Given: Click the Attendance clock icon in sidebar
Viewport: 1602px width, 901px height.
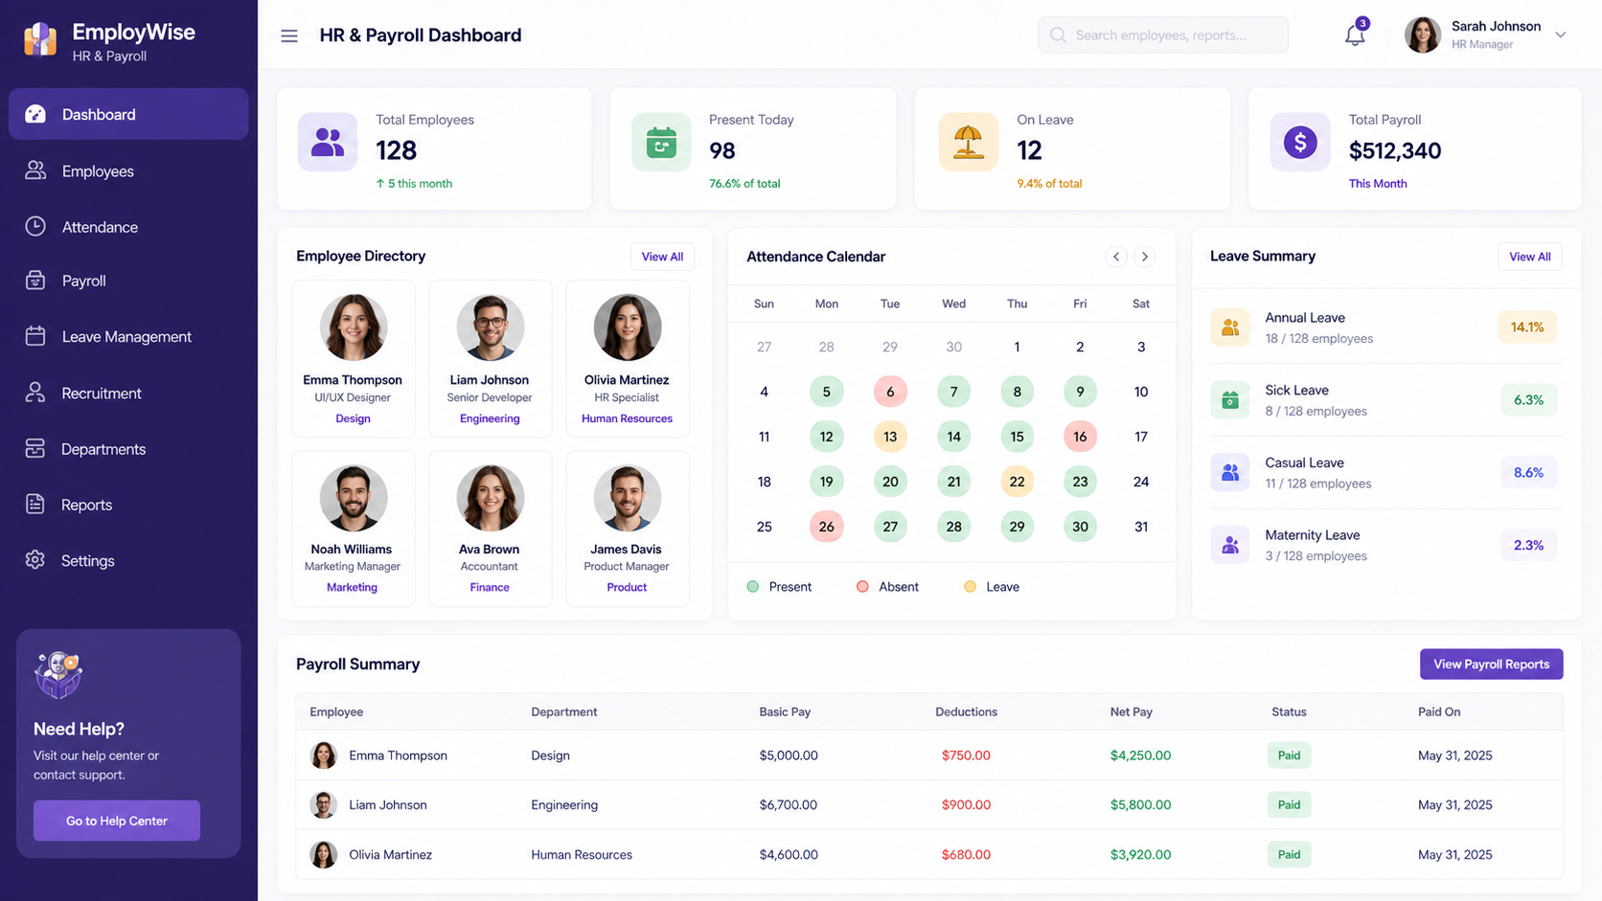Looking at the screenshot, I should coord(35,226).
